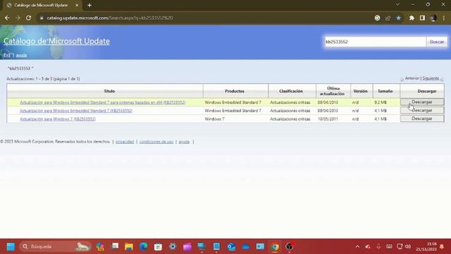The height and width of the screenshot is (254, 451).
Task: Bookmark this page with the star icon
Action: [399, 18]
